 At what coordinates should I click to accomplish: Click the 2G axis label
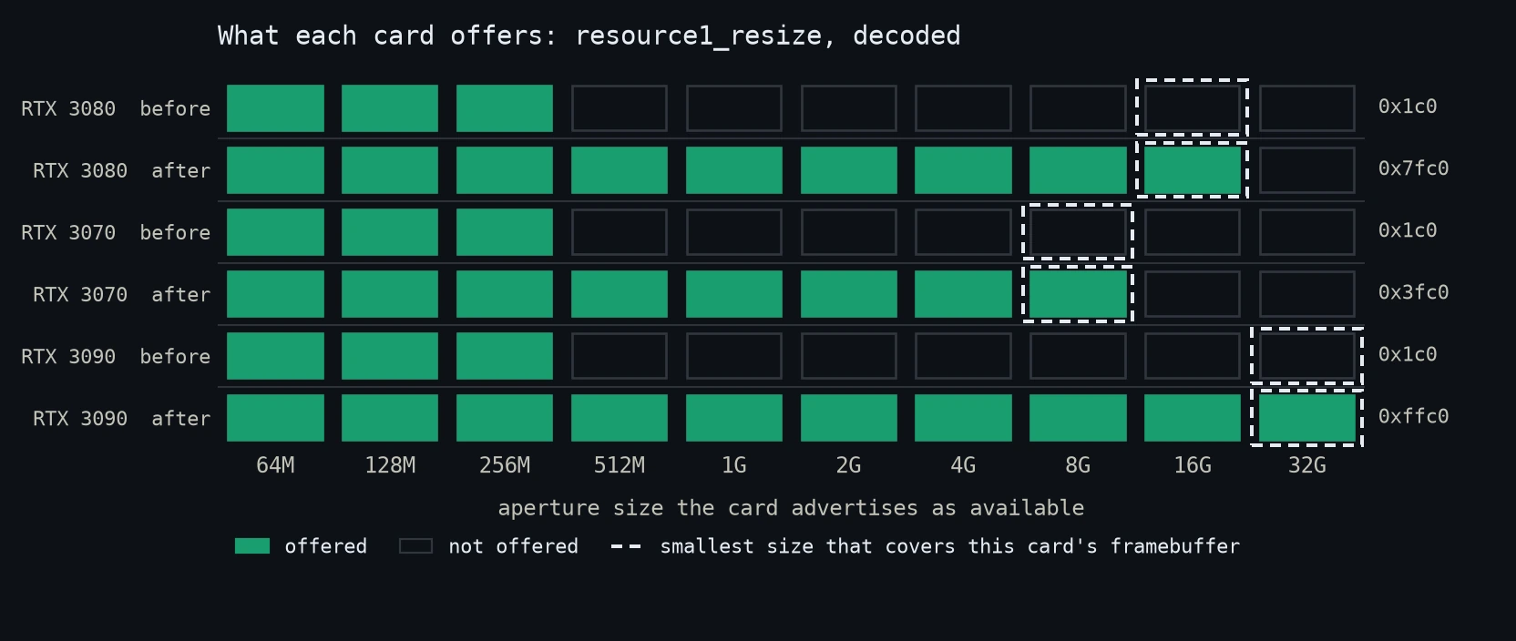tap(848, 465)
